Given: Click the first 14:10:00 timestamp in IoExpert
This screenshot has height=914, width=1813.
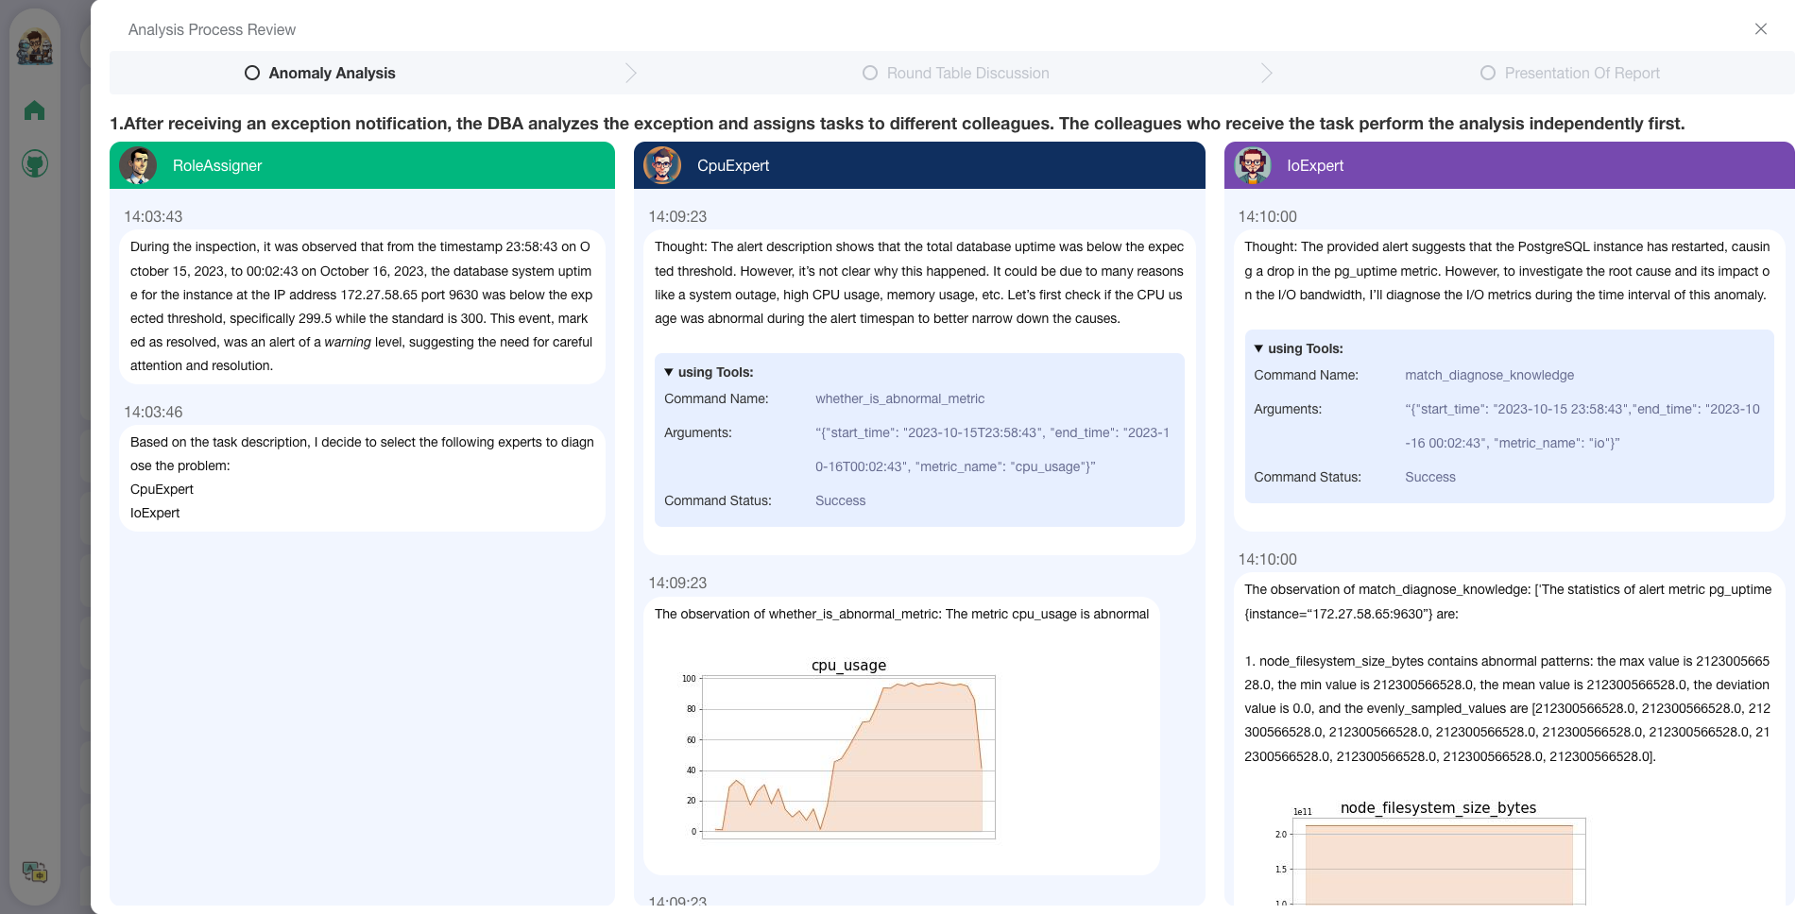Looking at the screenshot, I should click(x=1267, y=216).
